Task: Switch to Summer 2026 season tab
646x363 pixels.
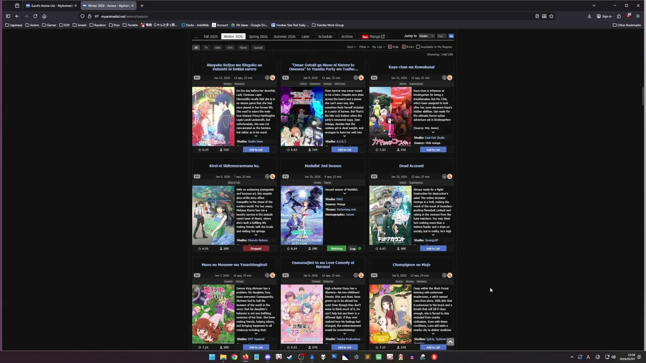Action: [285, 36]
